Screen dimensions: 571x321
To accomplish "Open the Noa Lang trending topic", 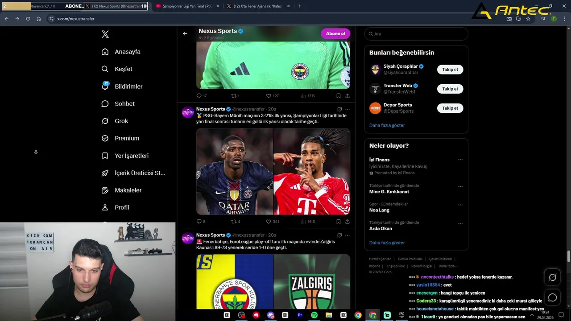I will pos(379,210).
